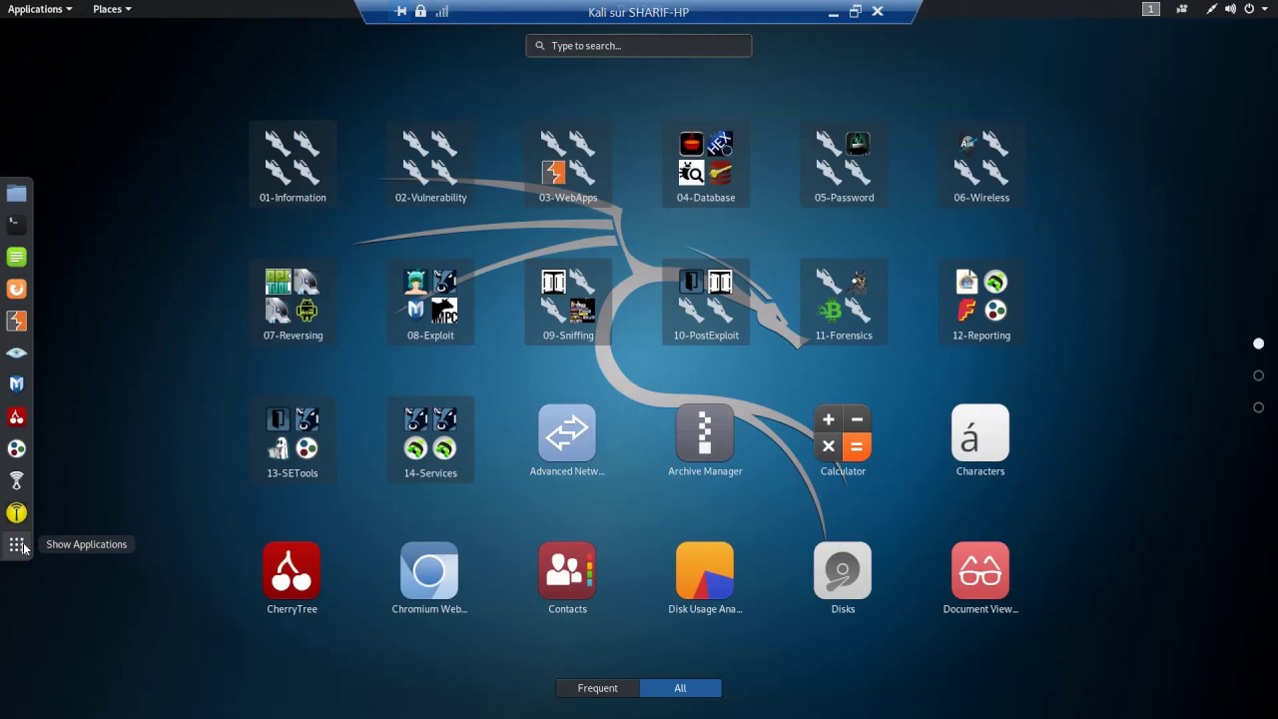Viewport: 1278px width, 719px height.
Task: Click the Show Applications grid button
Action: (17, 544)
